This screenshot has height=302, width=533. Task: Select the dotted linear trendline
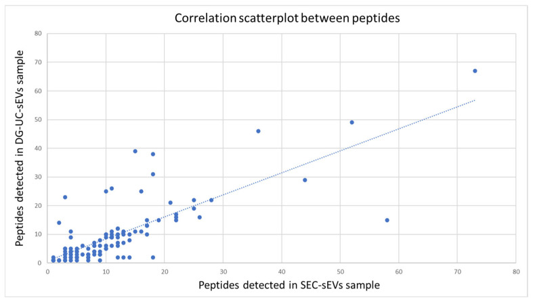click(x=263, y=179)
